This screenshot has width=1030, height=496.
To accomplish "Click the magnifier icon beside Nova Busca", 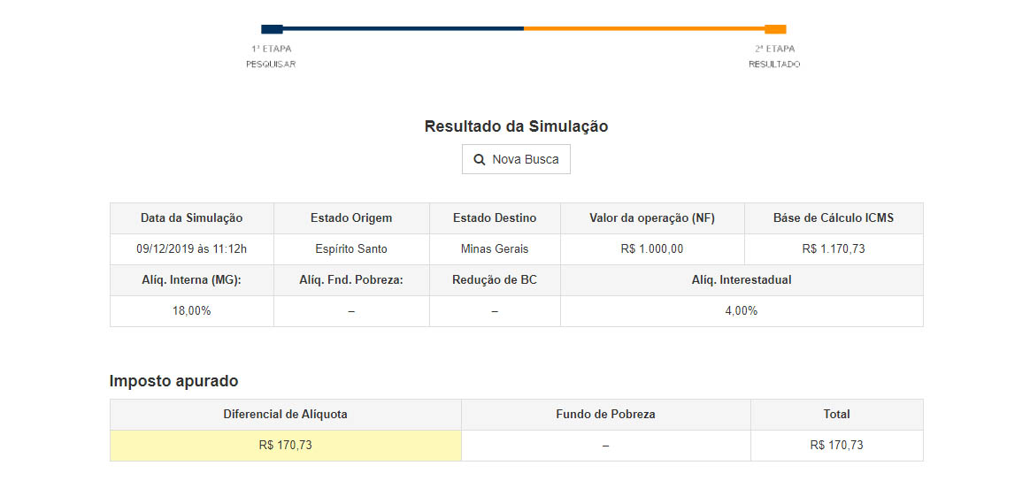I will point(480,160).
